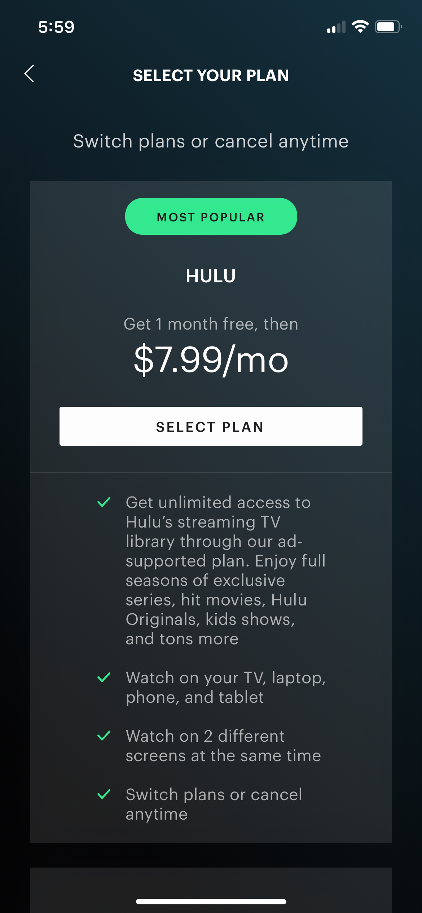Tap the HULU plan name label
The height and width of the screenshot is (913, 422).
pyautogui.click(x=211, y=276)
